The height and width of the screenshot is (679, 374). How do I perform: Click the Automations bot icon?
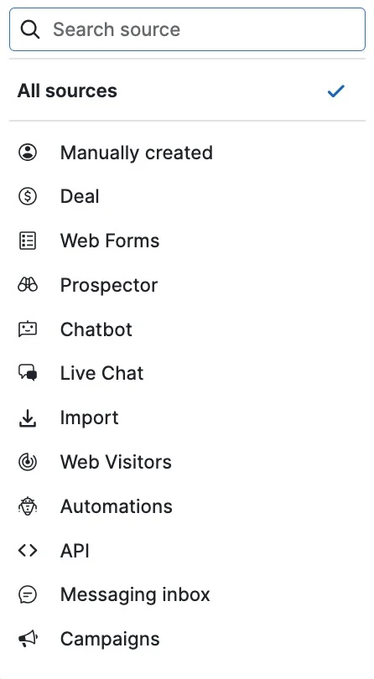(28, 506)
